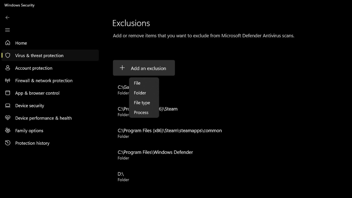The height and width of the screenshot is (198, 352).
Task: Expand the steamapps\common folder exclusion entry
Action: [170, 133]
